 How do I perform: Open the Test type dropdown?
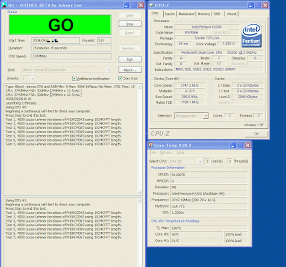tap(109, 70)
